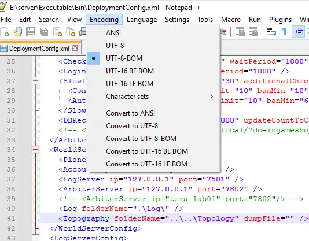Choose UTF-16 BE BOM encoding
Image resolution: width=309 pixels, height=241 pixels.
pos(153,71)
